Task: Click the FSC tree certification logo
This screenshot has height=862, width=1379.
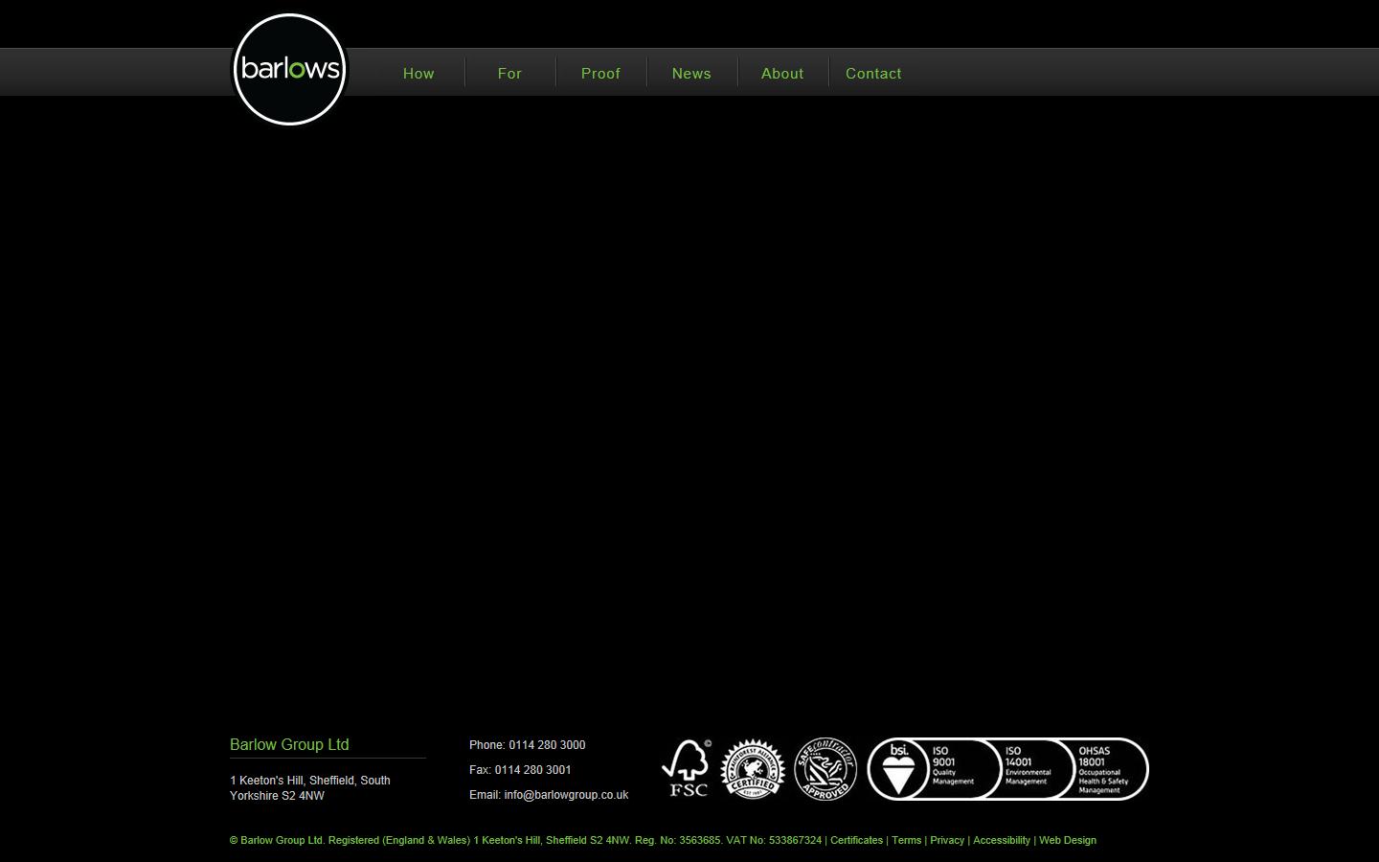Action: pyautogui.click(x=687, y=768)
